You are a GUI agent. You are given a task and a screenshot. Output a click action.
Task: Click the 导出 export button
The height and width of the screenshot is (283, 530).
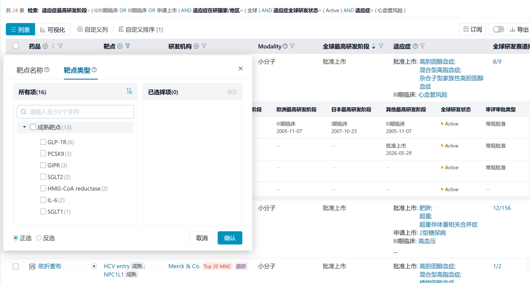[519, 29]
